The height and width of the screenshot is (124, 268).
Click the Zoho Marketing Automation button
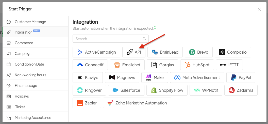137,103
